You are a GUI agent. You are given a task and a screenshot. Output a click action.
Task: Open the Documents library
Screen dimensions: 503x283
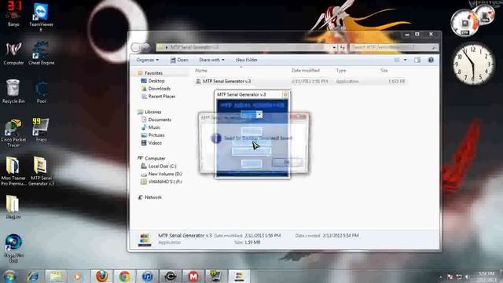(x=160, y=119)
